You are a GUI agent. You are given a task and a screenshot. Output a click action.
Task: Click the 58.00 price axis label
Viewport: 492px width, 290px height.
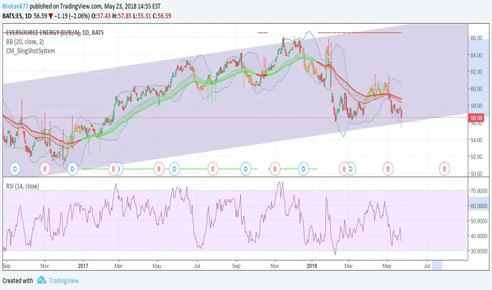point(476,105)
